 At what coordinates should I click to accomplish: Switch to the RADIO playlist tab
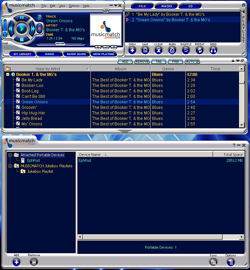point(166,6)
